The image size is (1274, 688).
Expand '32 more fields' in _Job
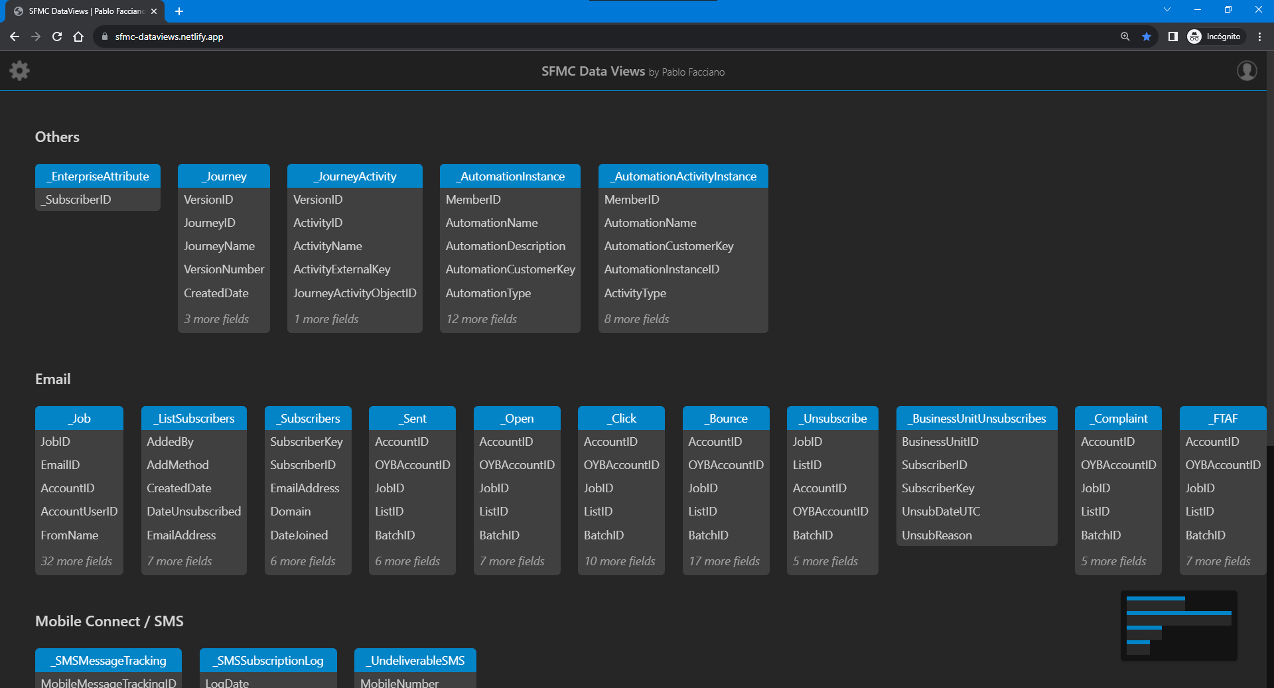pos(76,561)
